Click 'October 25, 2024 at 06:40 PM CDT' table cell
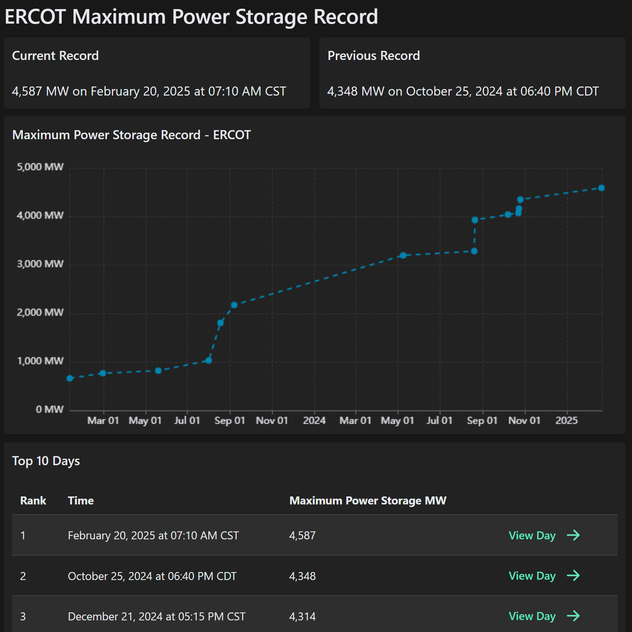The height and width of the screenshot is (632, 632). (152, 576)
